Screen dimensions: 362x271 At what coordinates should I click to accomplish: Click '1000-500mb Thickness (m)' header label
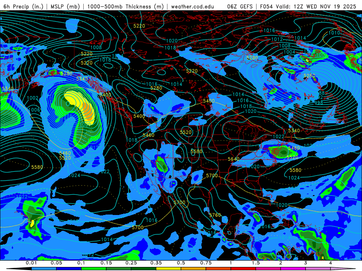(x=125, y=6)
